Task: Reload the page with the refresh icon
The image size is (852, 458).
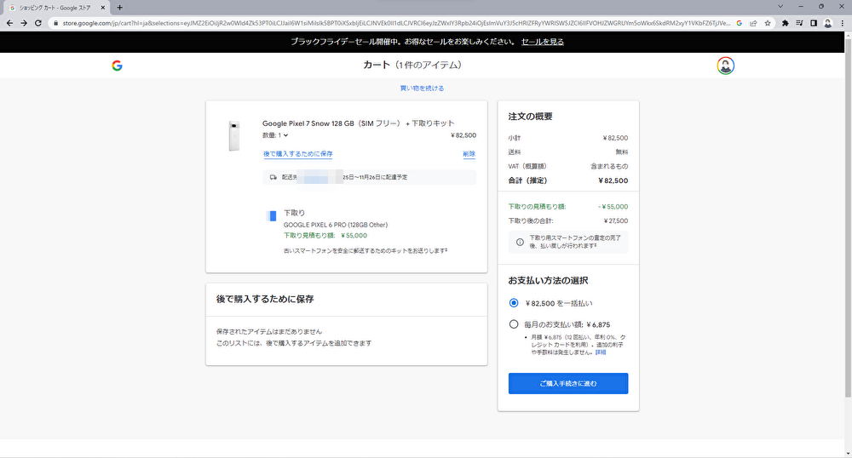Action: point(38,23)
